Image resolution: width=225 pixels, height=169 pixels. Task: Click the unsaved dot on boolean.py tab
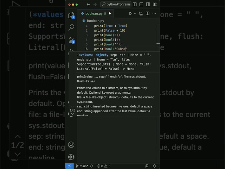coord(110,13)
